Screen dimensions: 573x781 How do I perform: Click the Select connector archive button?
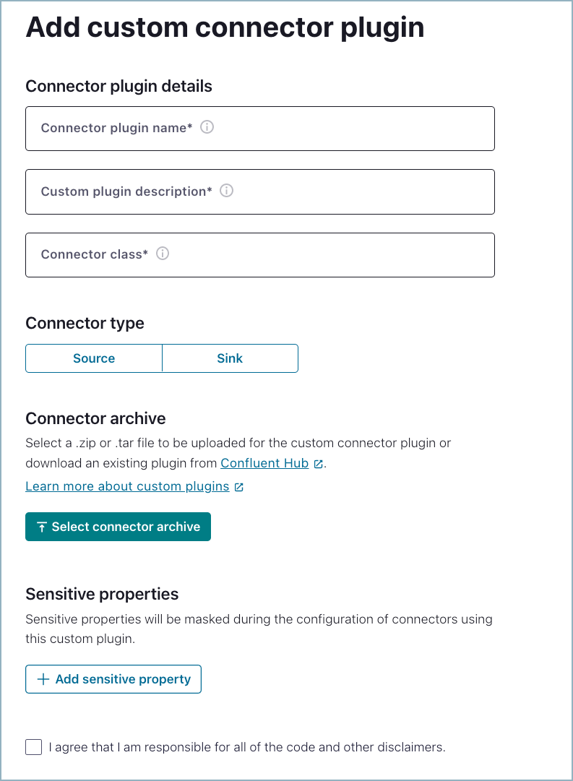[118, 527]
